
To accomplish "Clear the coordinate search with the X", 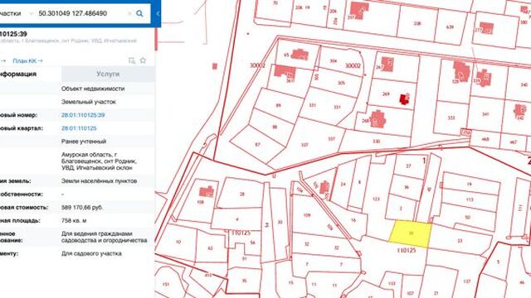I will (x=129, y=13).
